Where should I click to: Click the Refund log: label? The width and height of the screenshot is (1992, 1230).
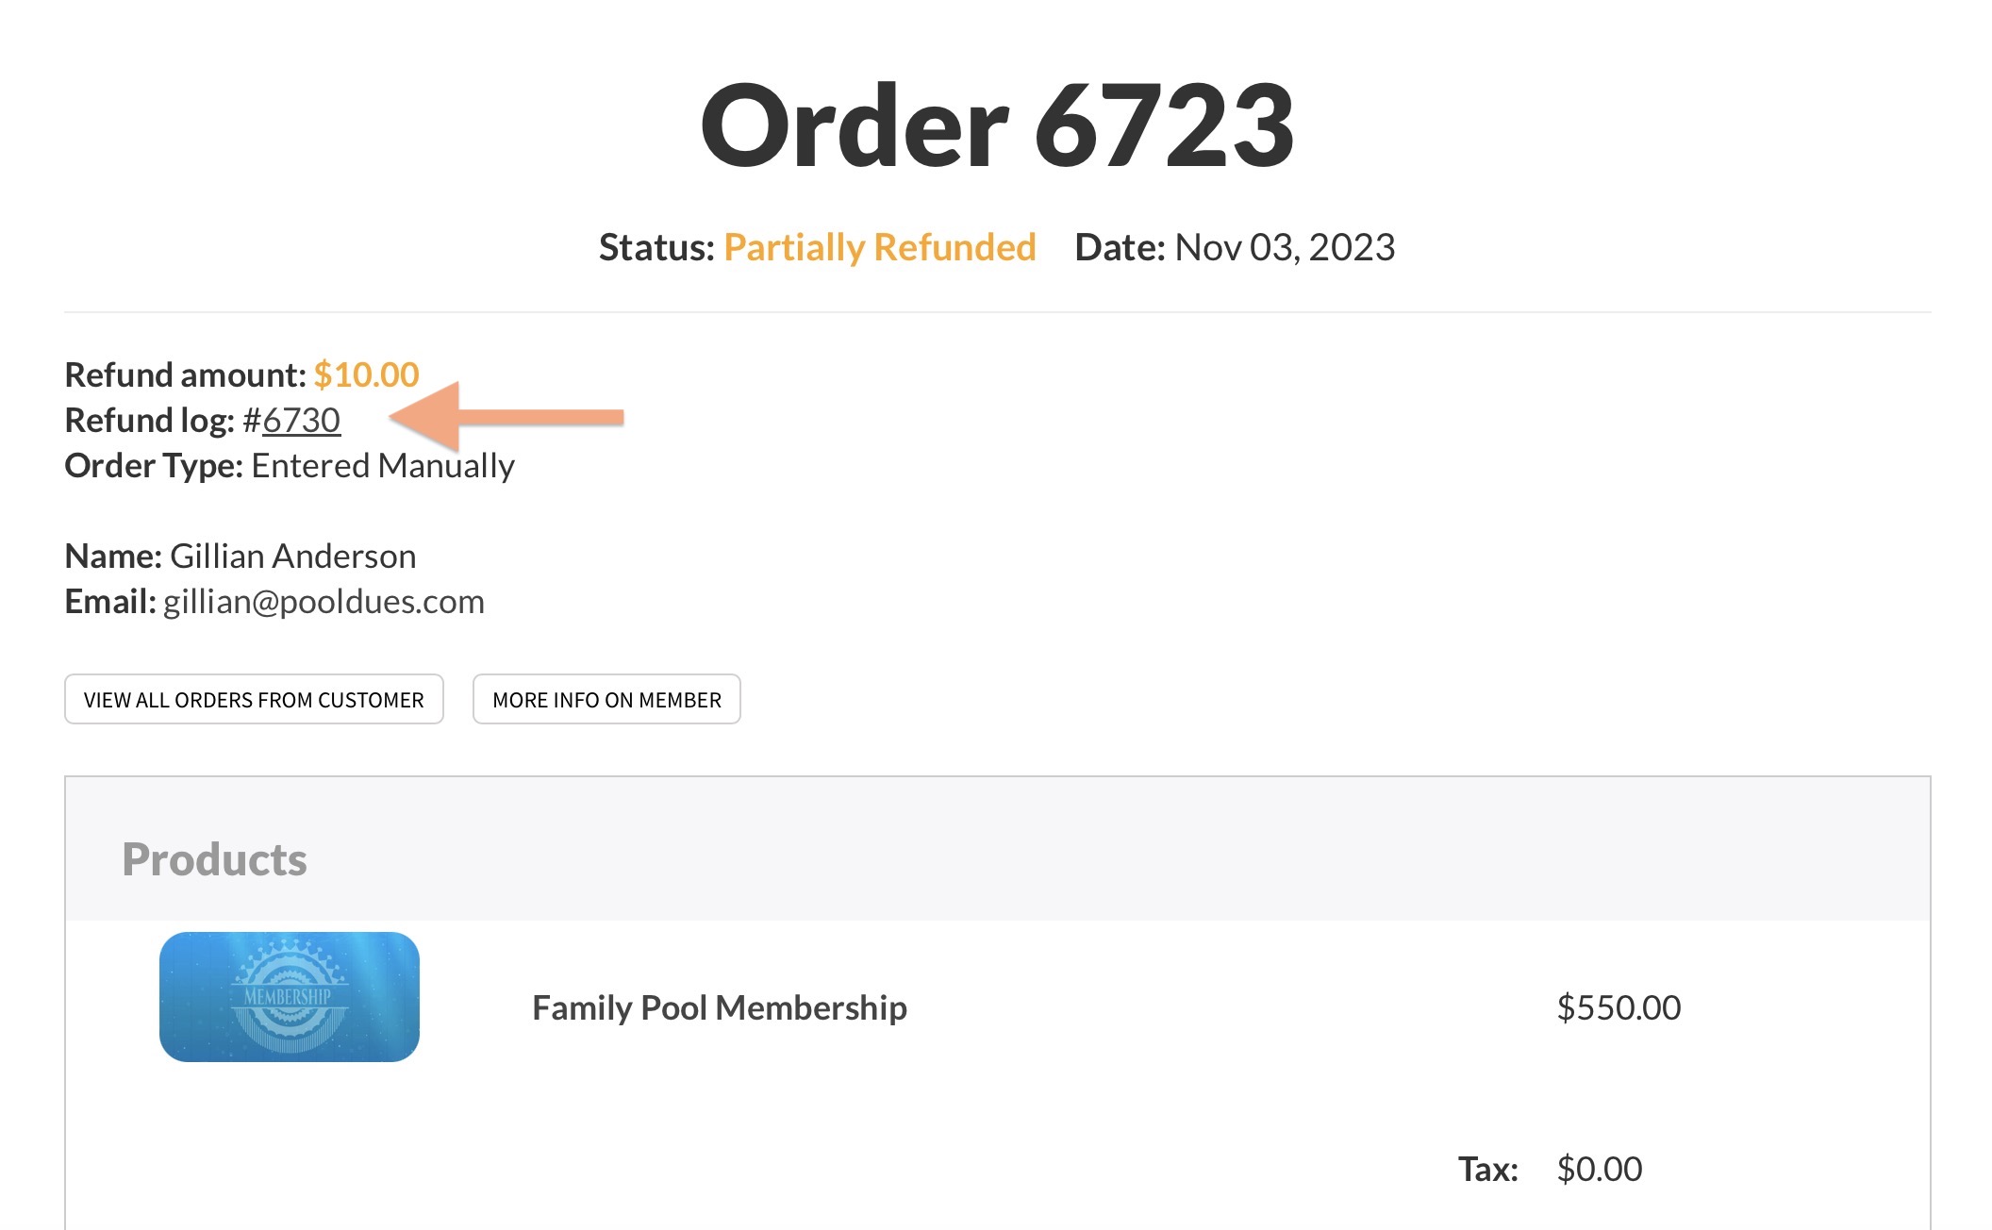pos(149,421)
